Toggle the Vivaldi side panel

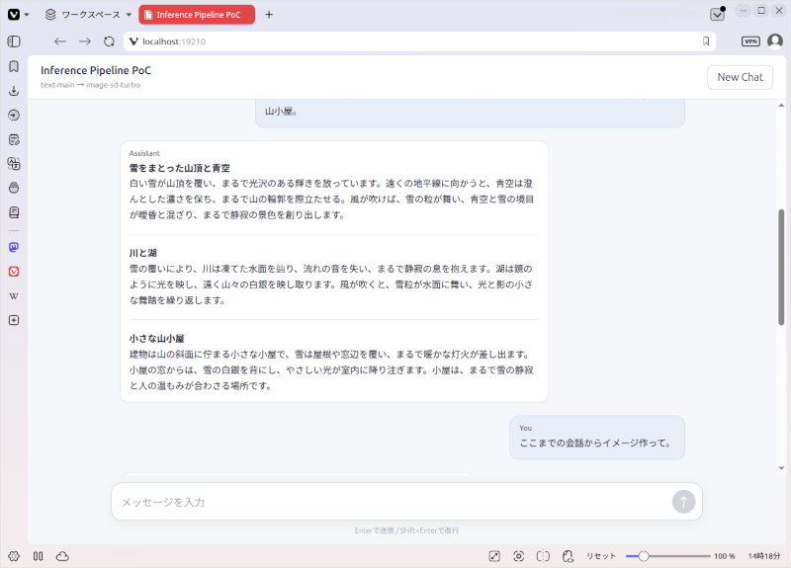click(x=14, y=41)
